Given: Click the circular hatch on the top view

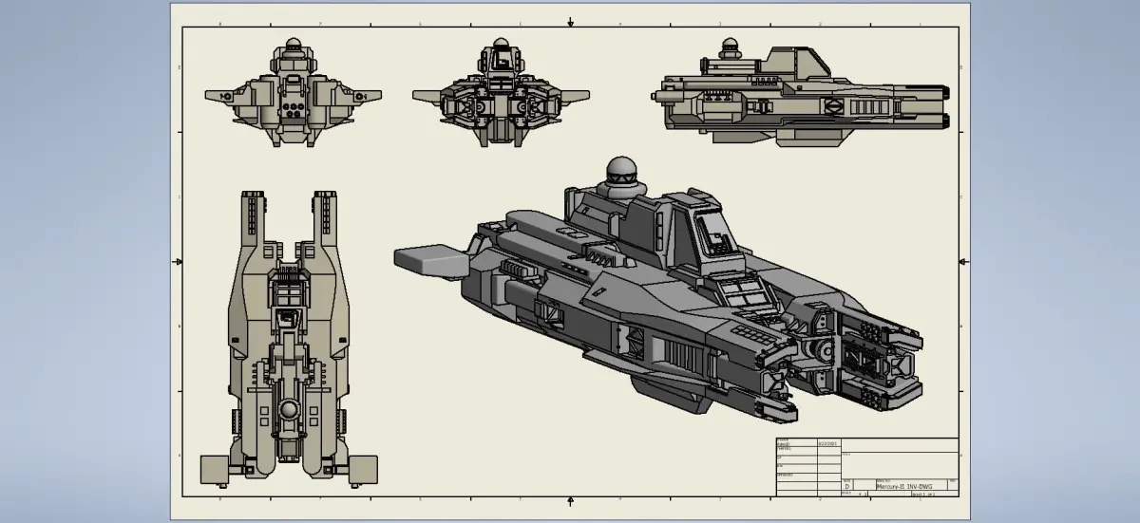Looking at the screenshot, I should tap(289, 410).
